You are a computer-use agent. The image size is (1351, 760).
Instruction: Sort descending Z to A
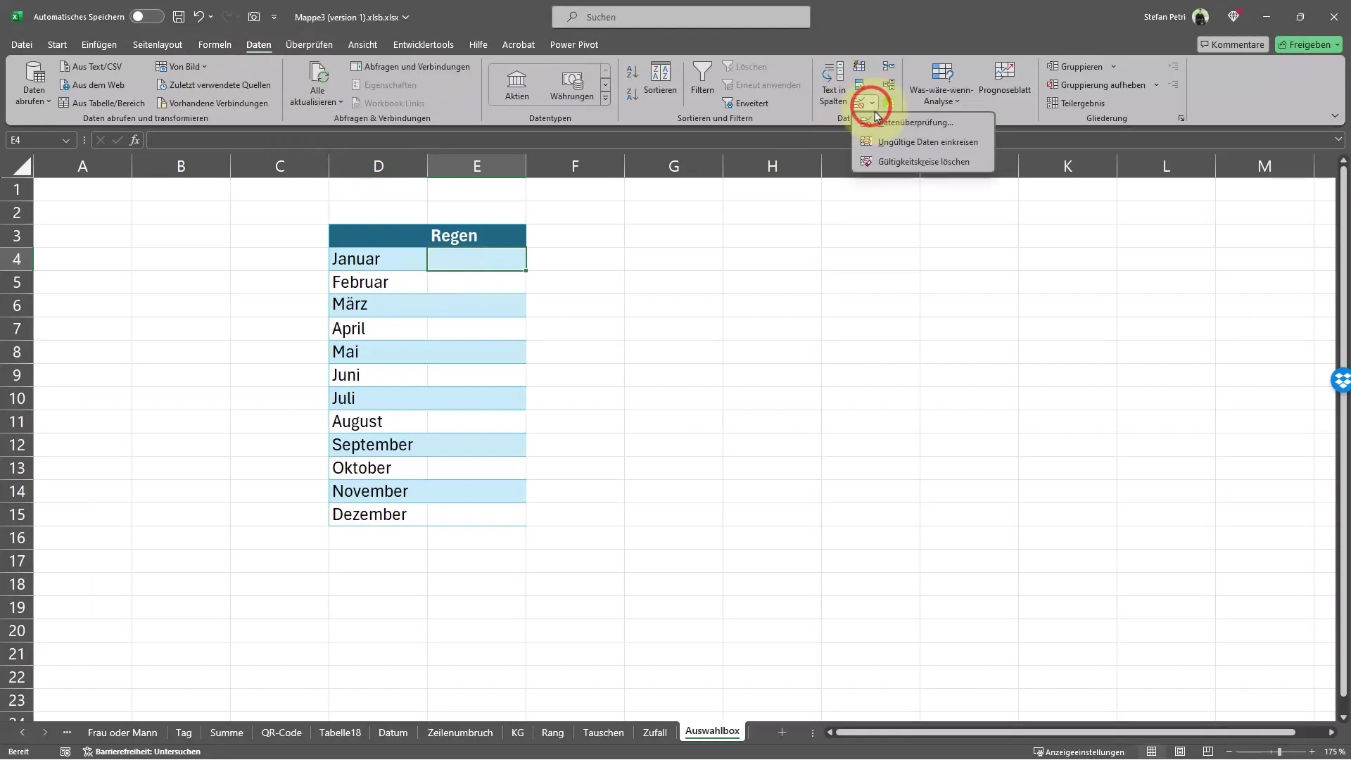pyautogui.click(x=632, y=94)
